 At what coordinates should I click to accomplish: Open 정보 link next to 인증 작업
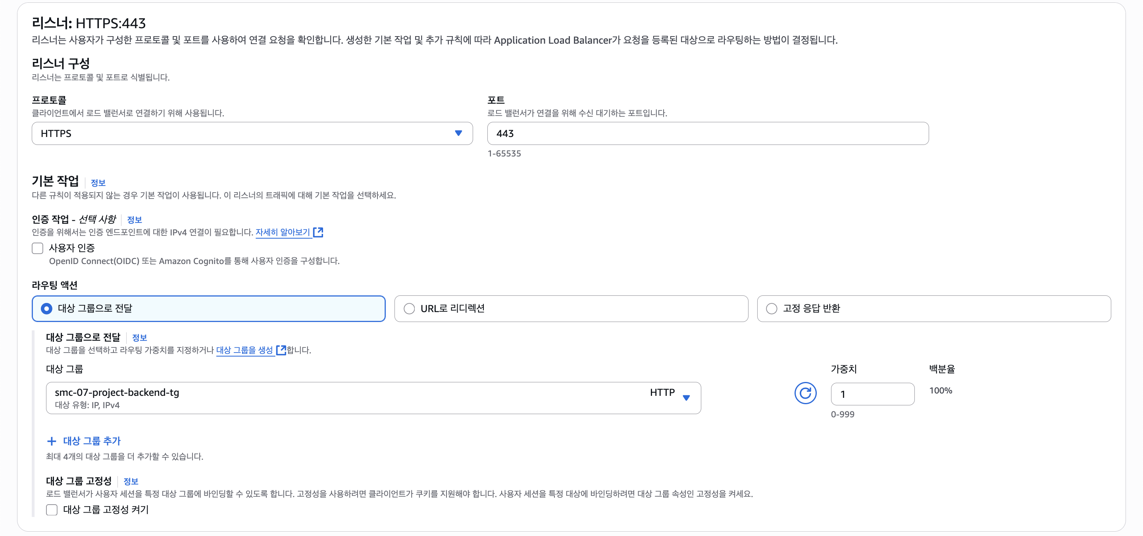click(x=134, y=220)
